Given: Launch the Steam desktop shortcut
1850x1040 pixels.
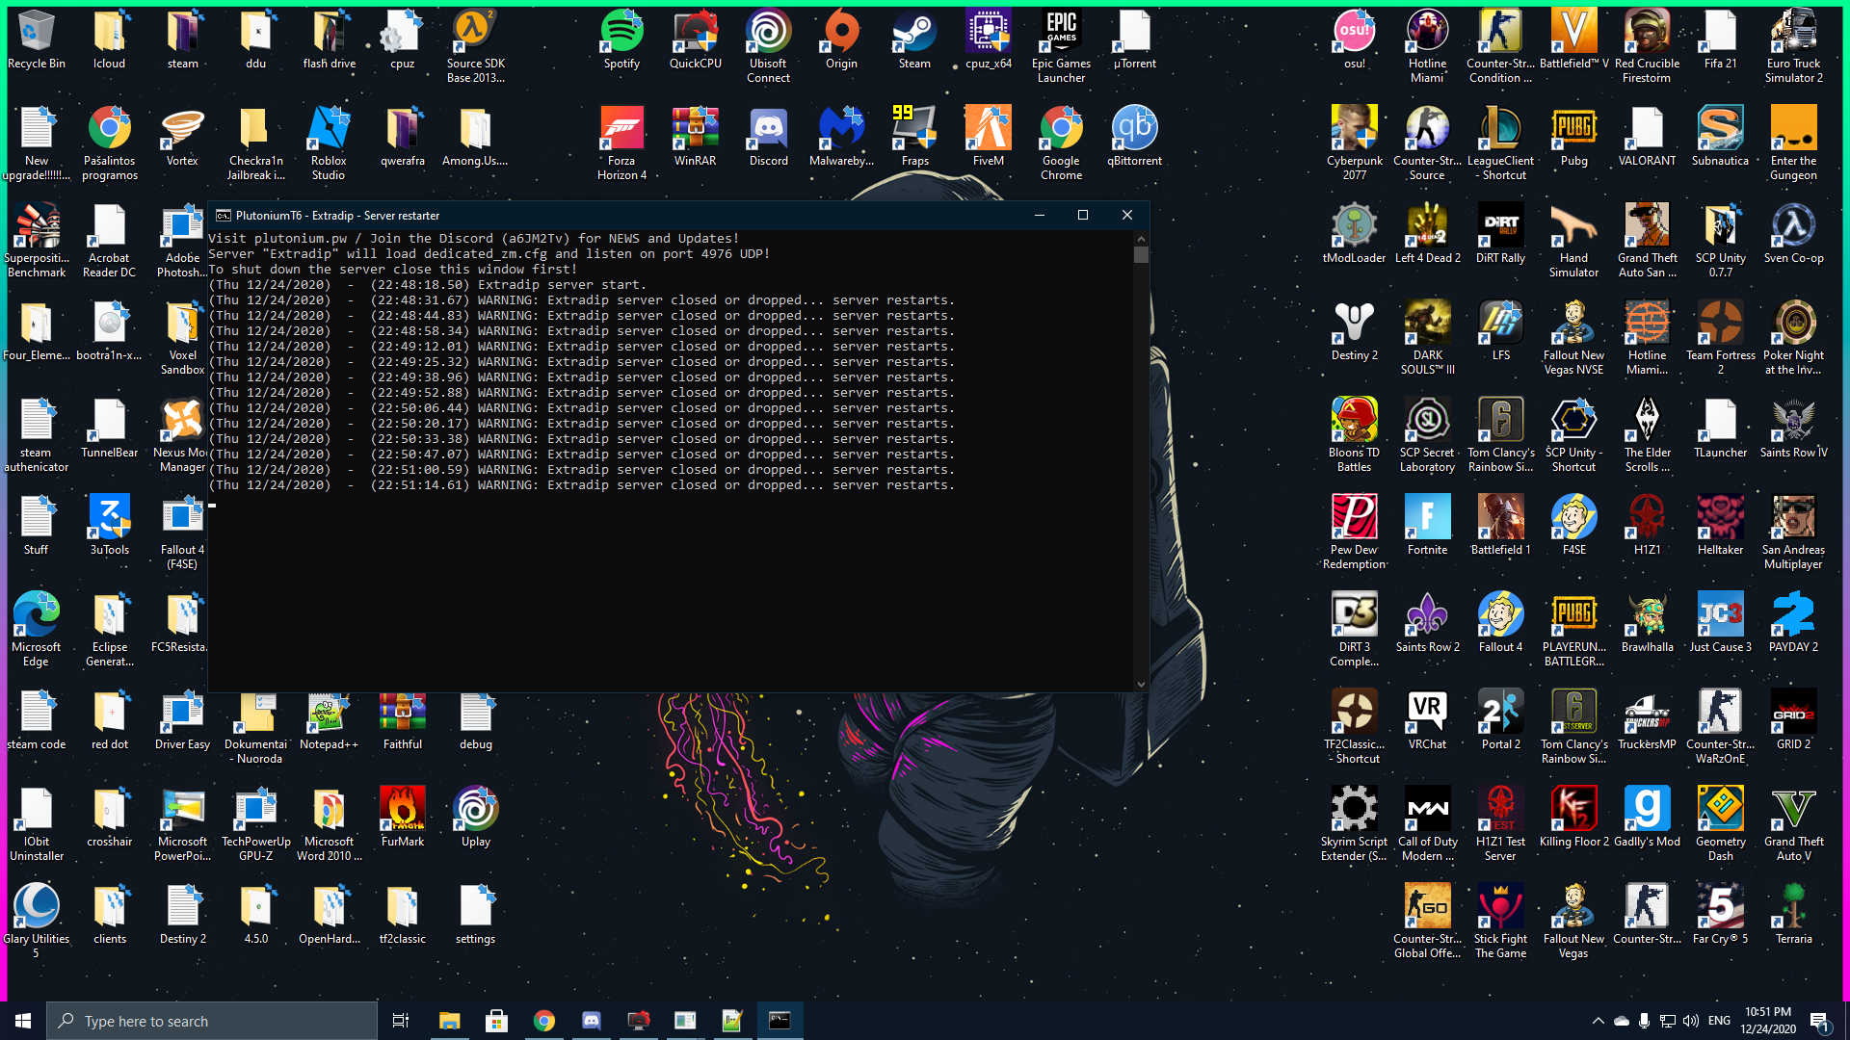Looking at the screenshot, I should (x=914, y=40).
